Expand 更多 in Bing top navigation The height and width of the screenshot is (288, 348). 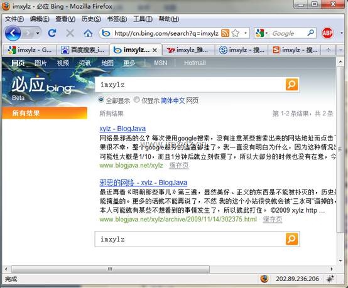pos(129,63)
